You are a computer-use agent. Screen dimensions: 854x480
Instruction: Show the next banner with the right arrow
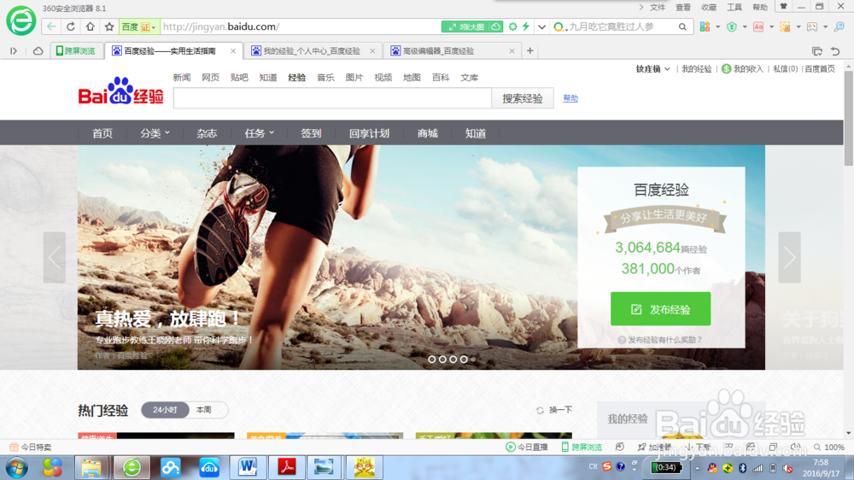pyautogui.click(x=789, y=257)
